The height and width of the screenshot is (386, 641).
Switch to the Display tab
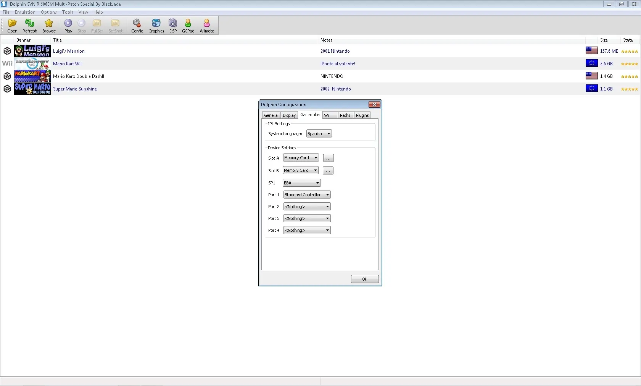pos(289,115)
